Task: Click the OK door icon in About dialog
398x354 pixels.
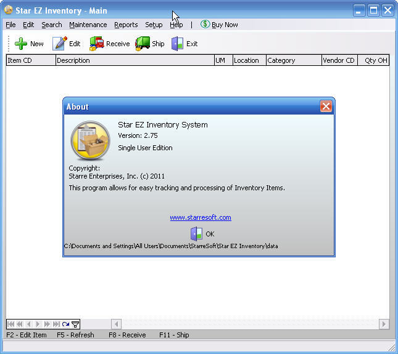Action: tap(196, 234)
